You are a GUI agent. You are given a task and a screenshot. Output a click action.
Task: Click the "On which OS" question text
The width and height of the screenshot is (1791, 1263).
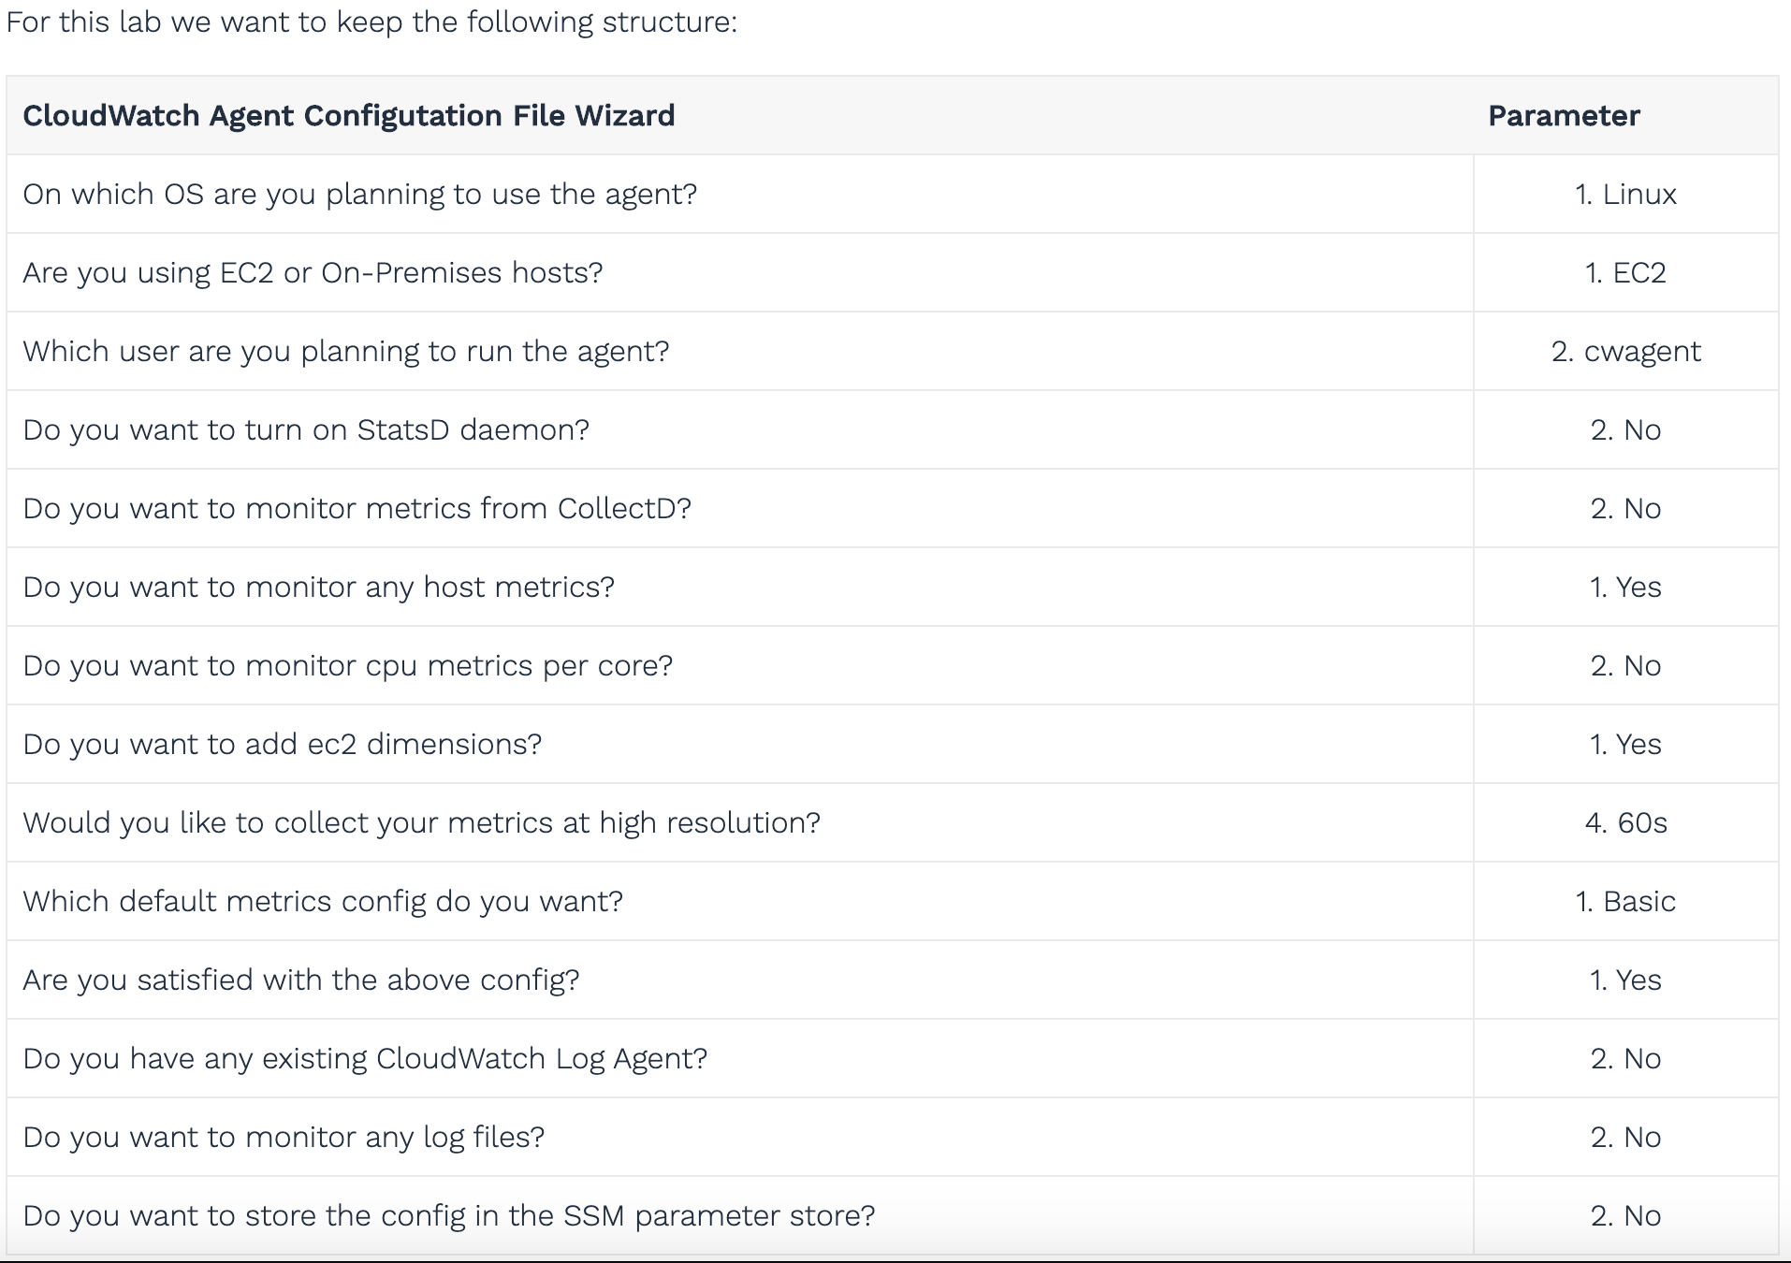tap(359, 195)
